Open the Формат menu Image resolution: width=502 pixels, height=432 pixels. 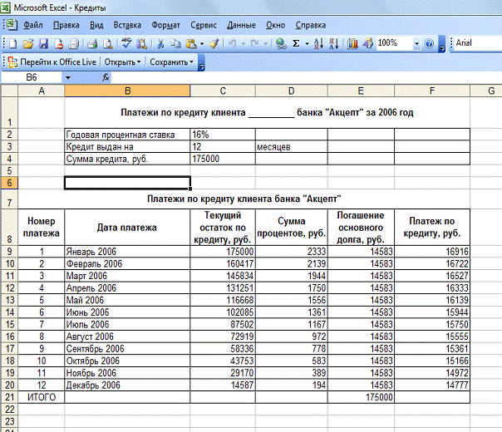click(166, 25)
